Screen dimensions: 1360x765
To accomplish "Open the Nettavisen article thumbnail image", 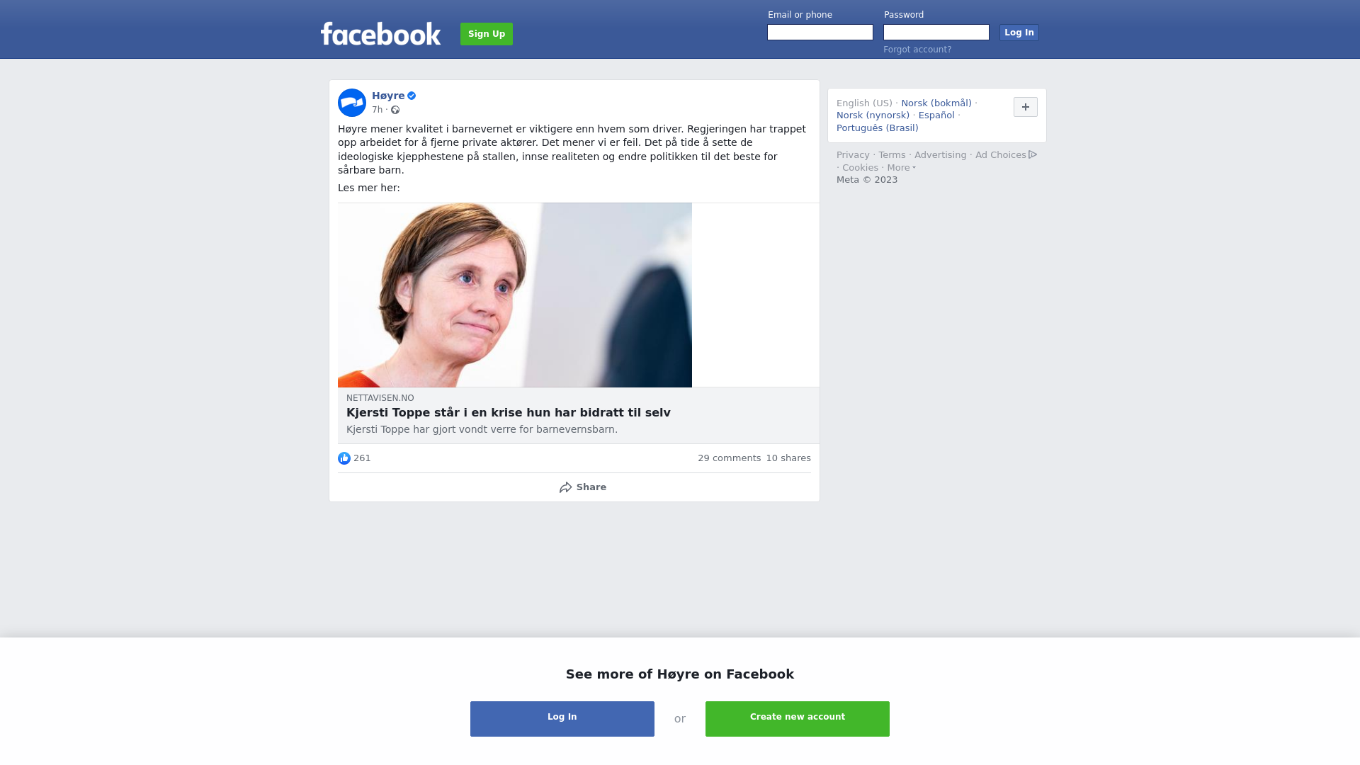I will 515,295.
